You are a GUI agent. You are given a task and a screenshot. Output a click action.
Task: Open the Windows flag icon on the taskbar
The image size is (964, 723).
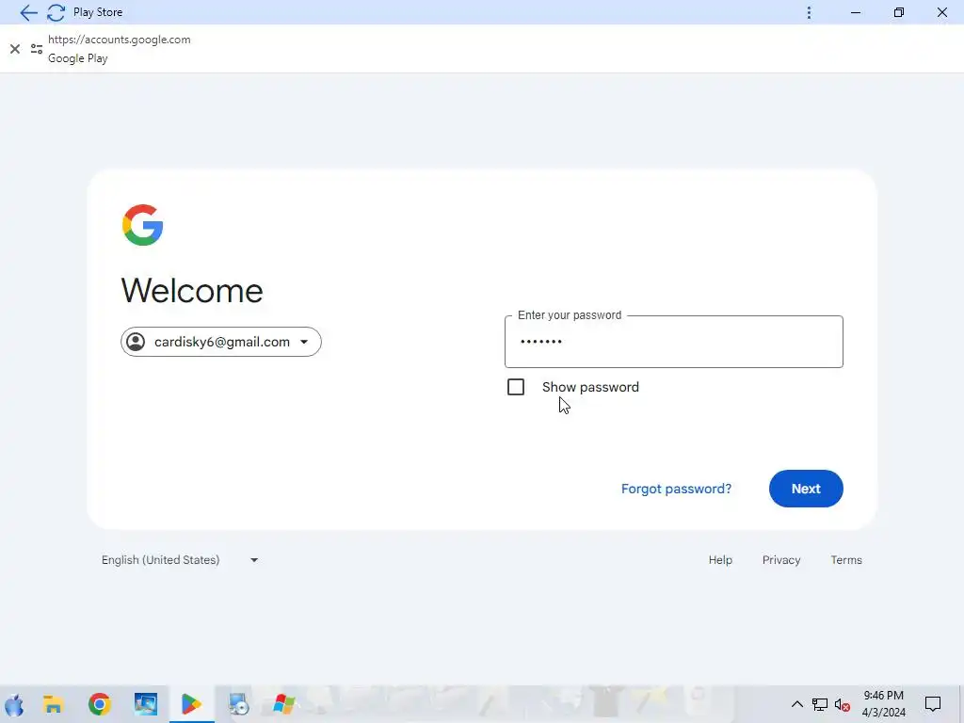pos(283,704)
